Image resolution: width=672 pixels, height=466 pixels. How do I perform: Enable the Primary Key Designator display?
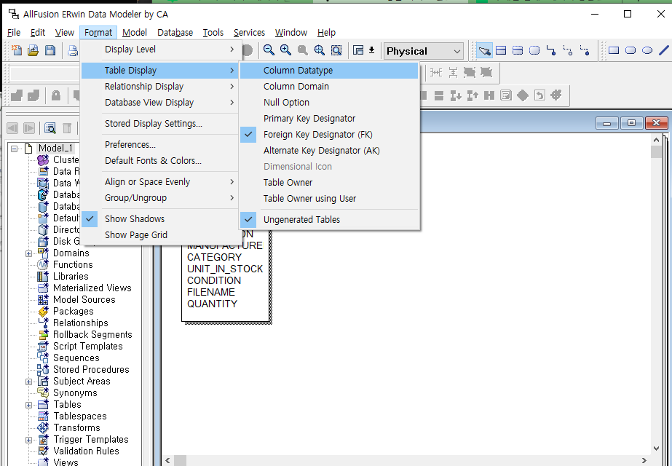[x=329, y=119]
